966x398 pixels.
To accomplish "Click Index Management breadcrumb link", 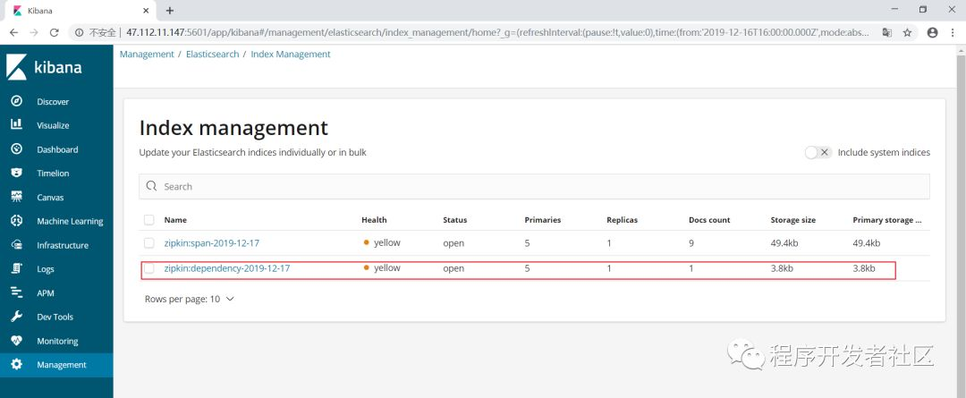I will pyautogui.click(x=291, y=55).
